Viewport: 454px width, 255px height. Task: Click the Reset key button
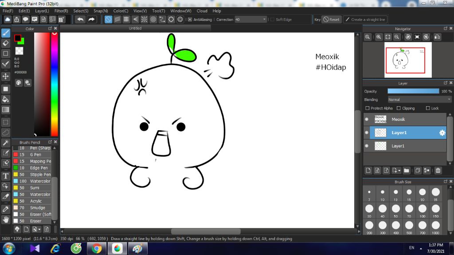(x=332, y=19)
